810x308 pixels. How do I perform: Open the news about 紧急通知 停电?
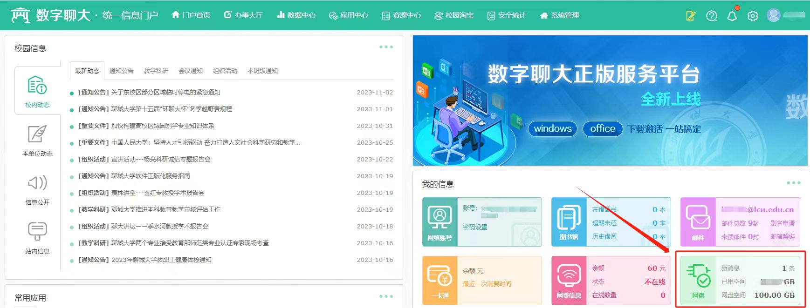click(165, 93)
